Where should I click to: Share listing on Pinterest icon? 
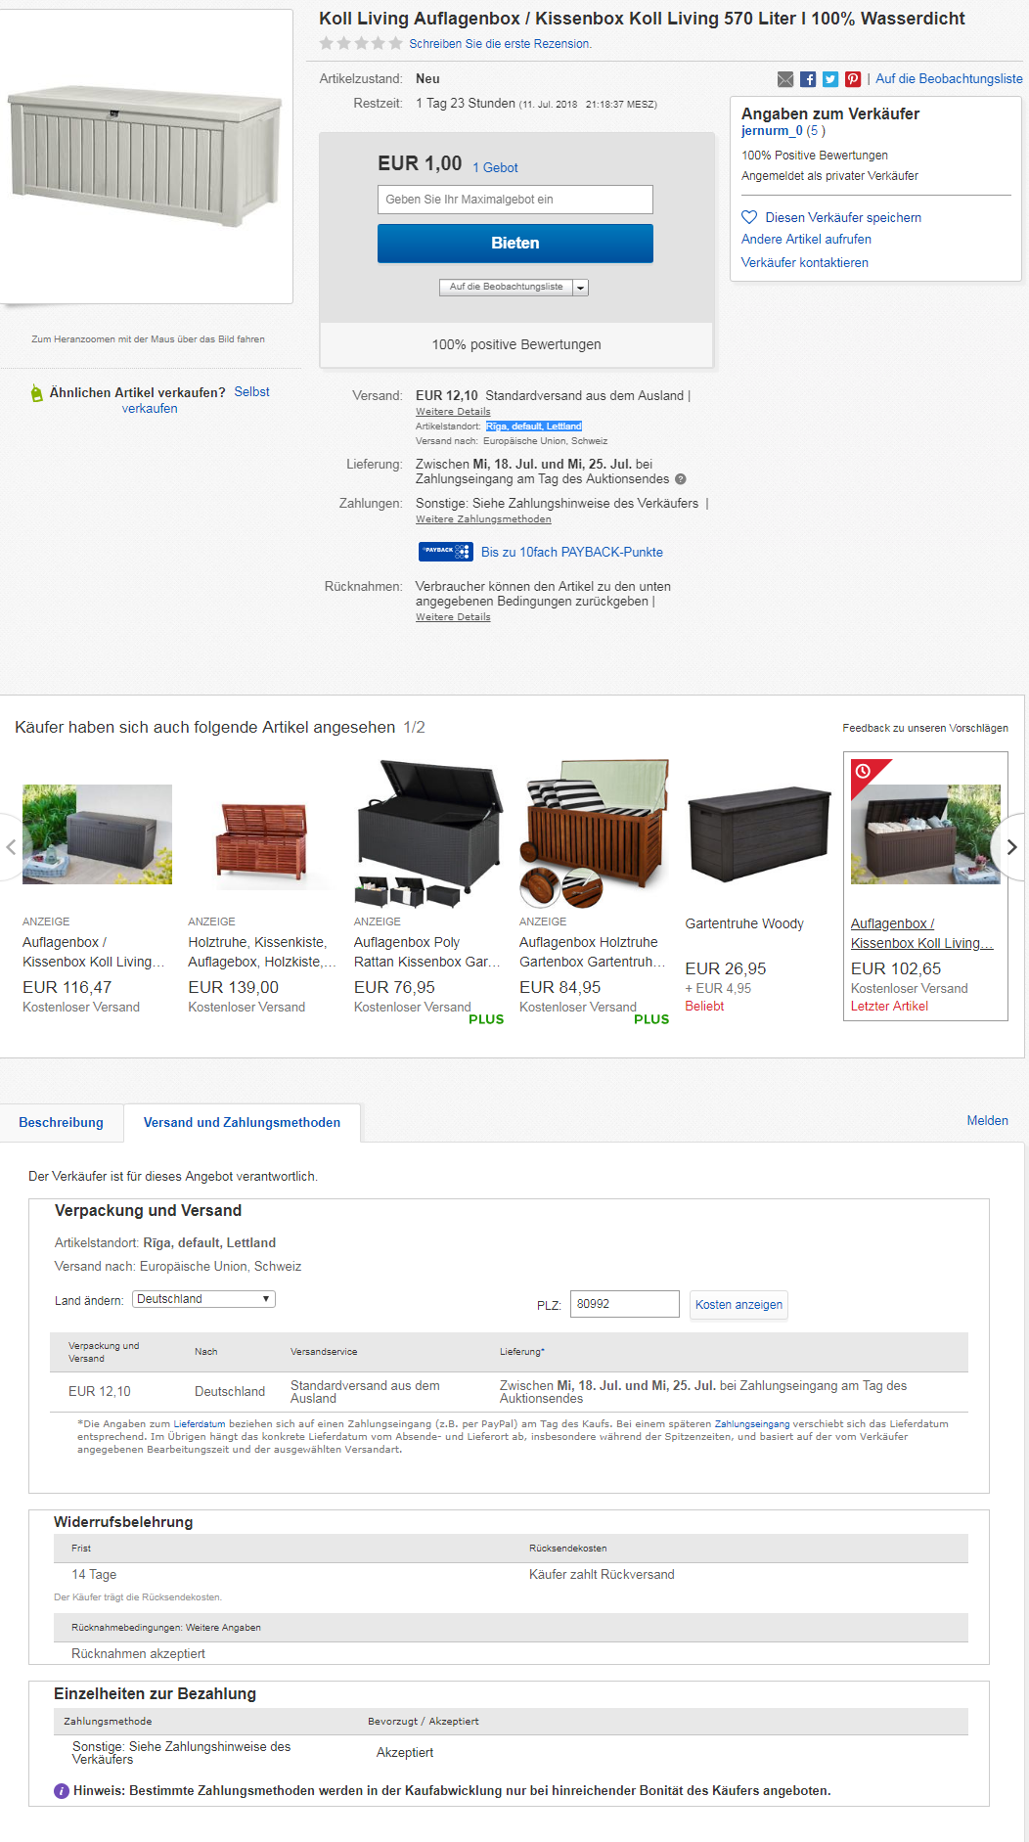click(x=853, y=79)
